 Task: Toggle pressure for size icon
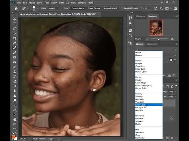pyautogui.click(x=156, y=9)
